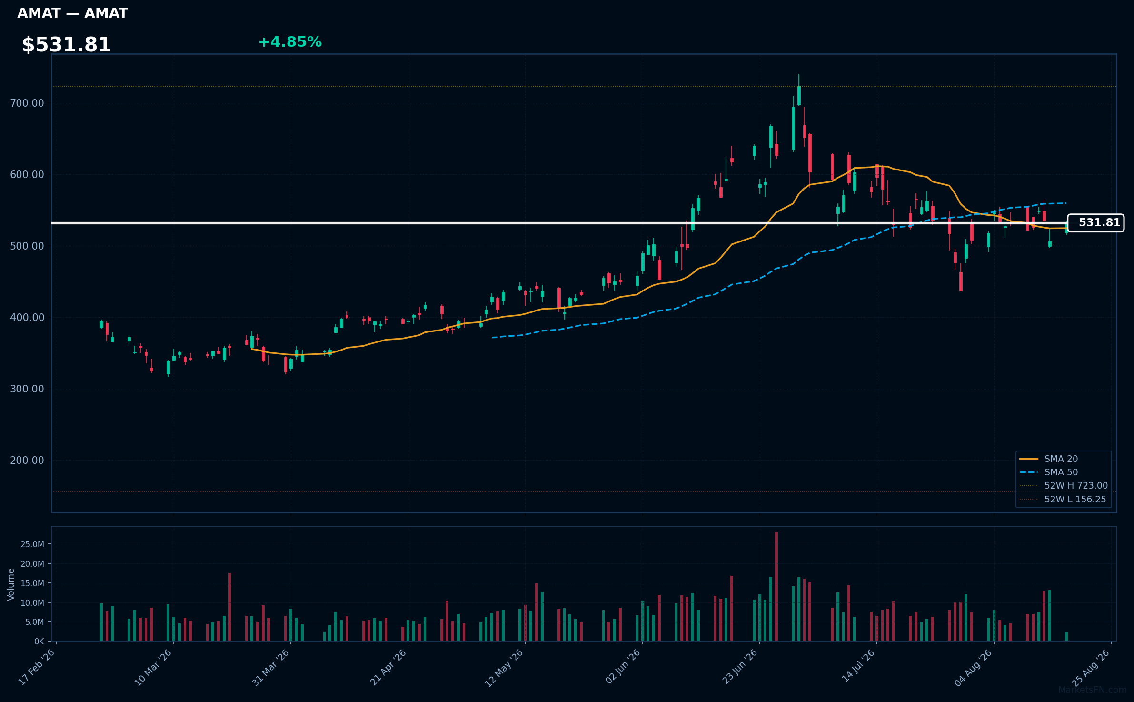The image size is (1134, 702).
Task: Click the 531.81 current price tag
Action: pos(1095,223)
